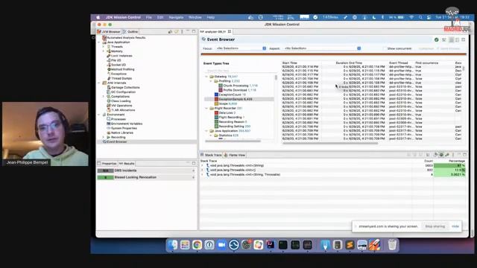This screenshot has width=477, height=268.
Task: Click the Stop sharing button
Action: click(x=435, y=226)
